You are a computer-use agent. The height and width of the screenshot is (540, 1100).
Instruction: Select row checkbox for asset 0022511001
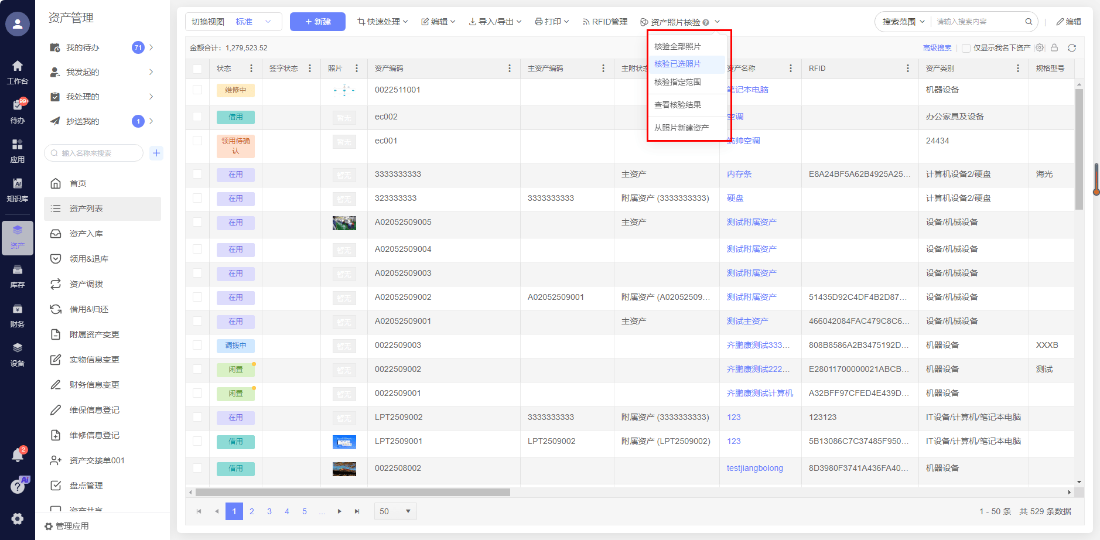[x=197, y=90]
